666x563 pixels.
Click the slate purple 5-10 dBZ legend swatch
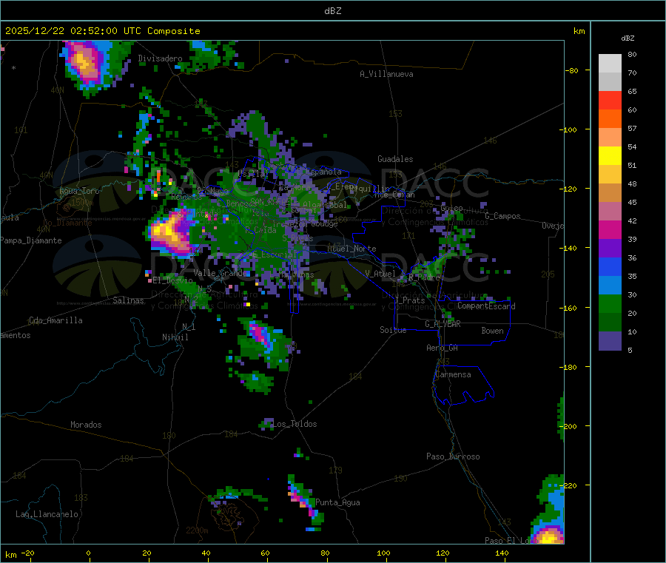point(610,341)
